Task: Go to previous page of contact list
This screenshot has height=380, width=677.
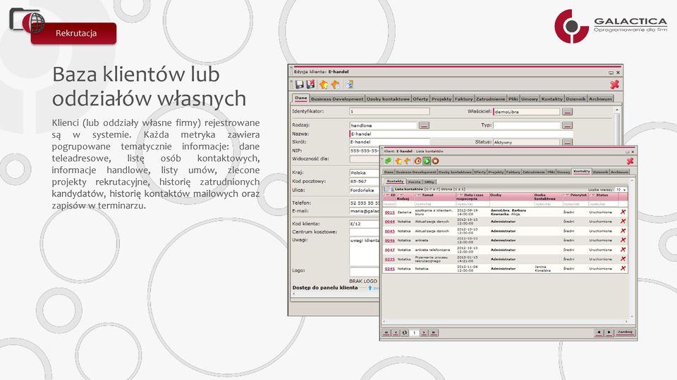Action: [396, 333]
